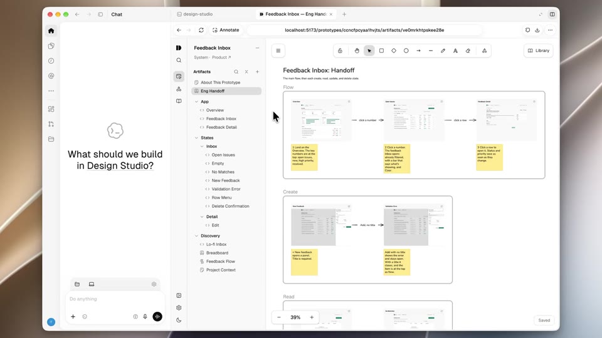Viewport: 602px width, 338px height.
Task: Toggle the panel icon above settings gear
Action: (179, 295)
